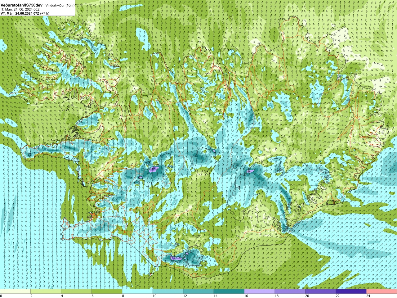The height and width of the screenshot is (298, 397).
Task: Select the 18–20 medium purple legend swatch
Action: click(x=290, y=291)
